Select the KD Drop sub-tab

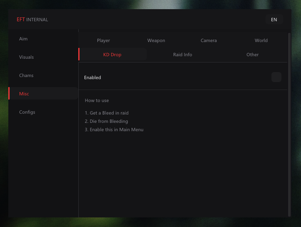pos(112,55)
